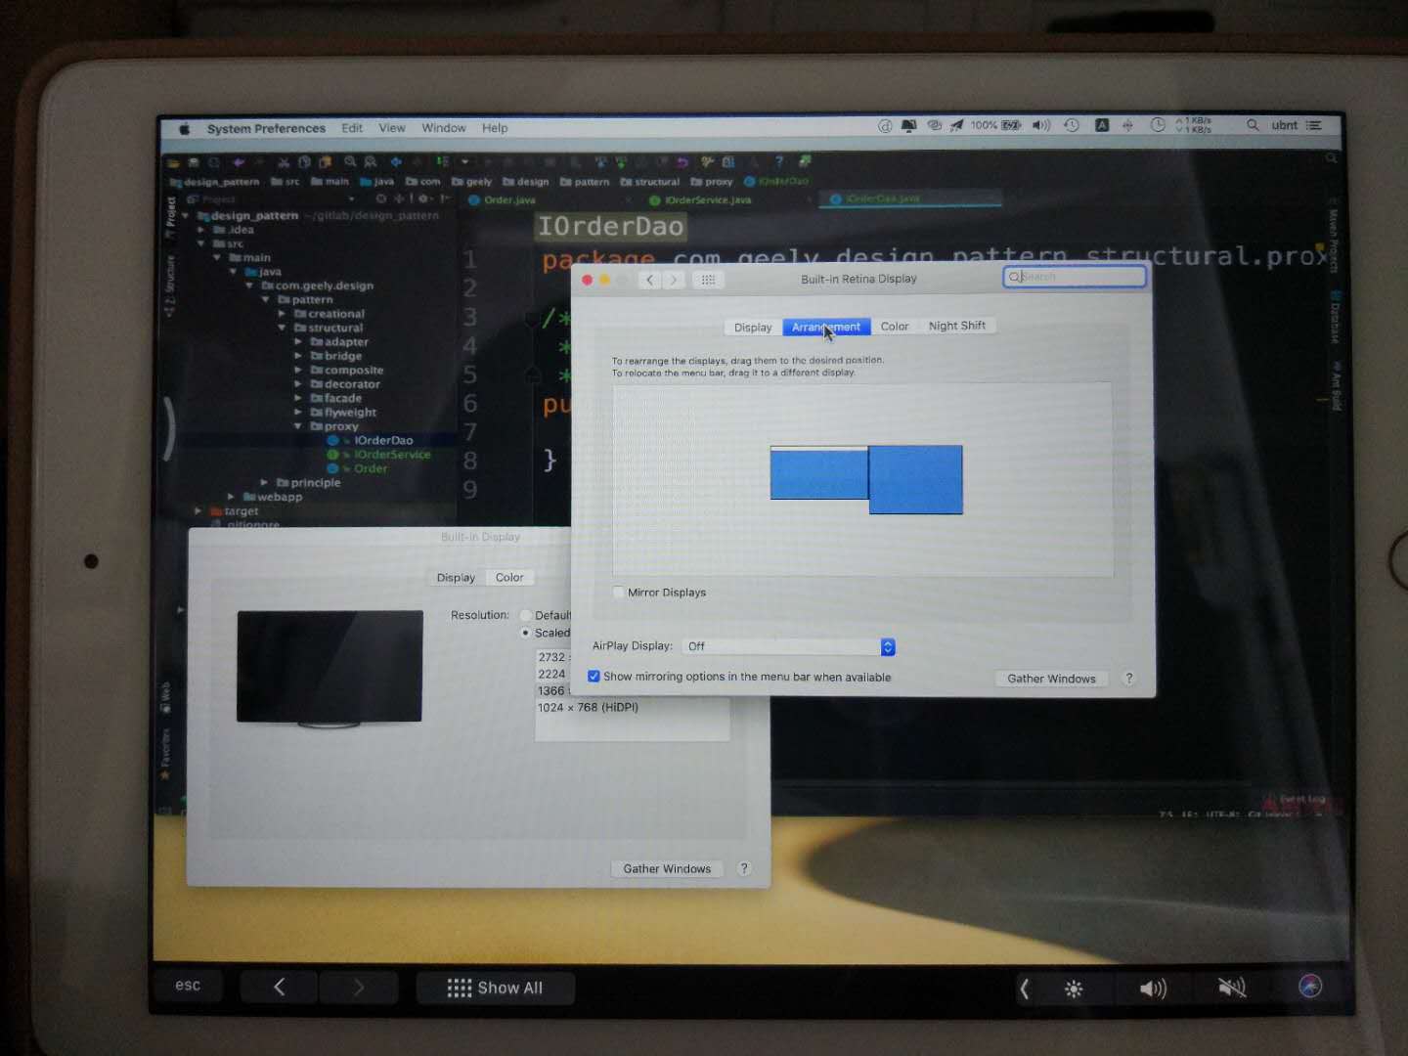Open the View menu in menu bar
Viewport: 1408px width, 1056px height.
pos(392,128)
